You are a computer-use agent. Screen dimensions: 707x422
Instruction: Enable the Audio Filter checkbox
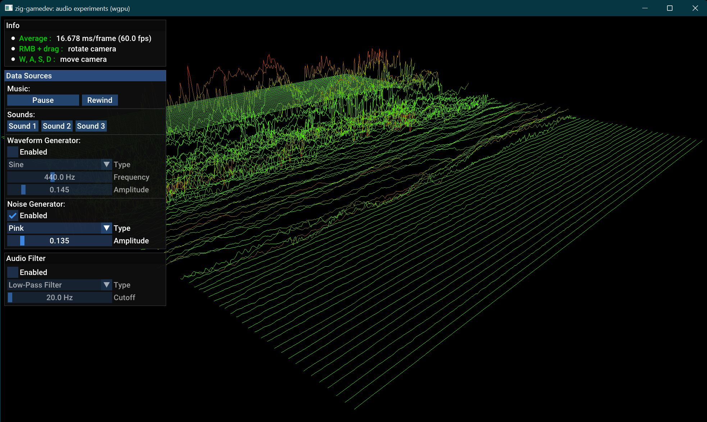click(12, 272)
